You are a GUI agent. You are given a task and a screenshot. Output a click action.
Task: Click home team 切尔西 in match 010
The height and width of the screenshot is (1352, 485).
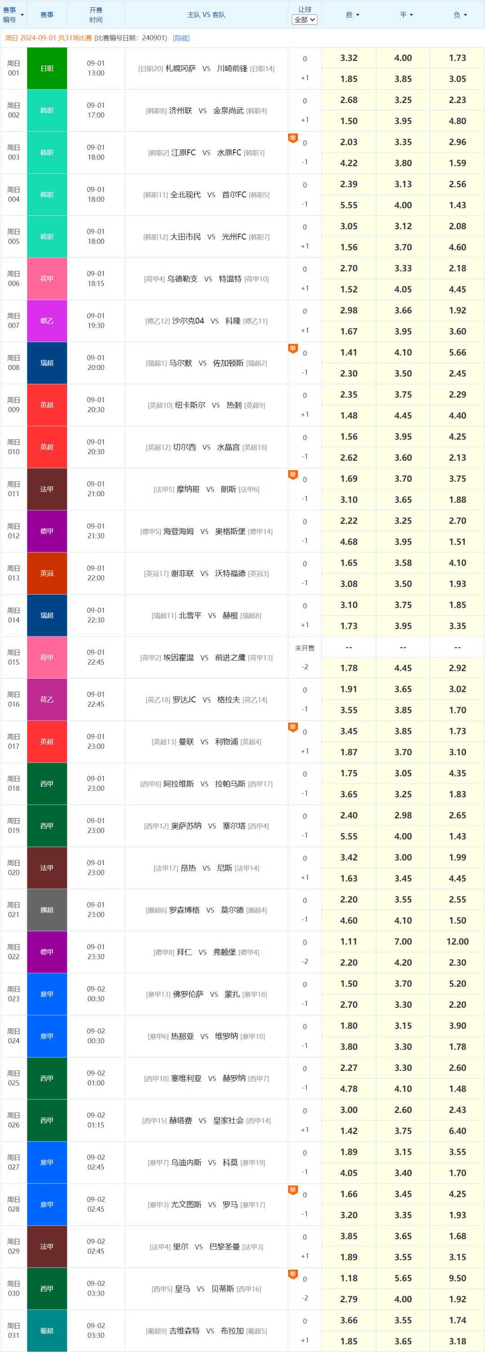coord(185,447)
